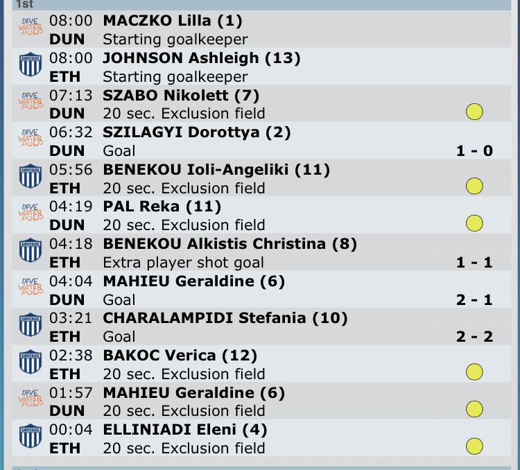Click the 2 - 2 score
Viewport: 520px width, 470px height.
(474, 336)
